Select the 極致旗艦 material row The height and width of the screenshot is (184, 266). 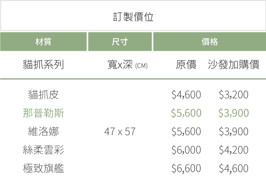coord(44,168)
